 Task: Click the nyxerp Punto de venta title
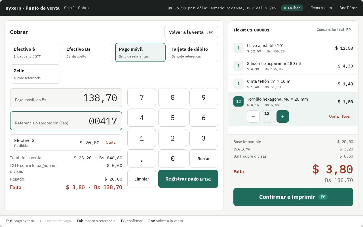pos(33,8)
